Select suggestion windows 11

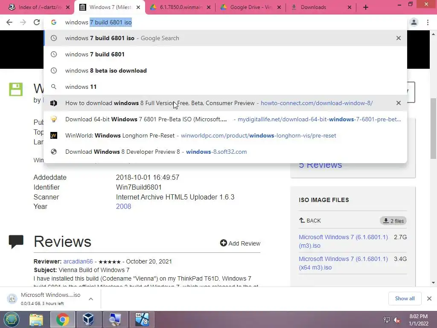pos(225,87)
